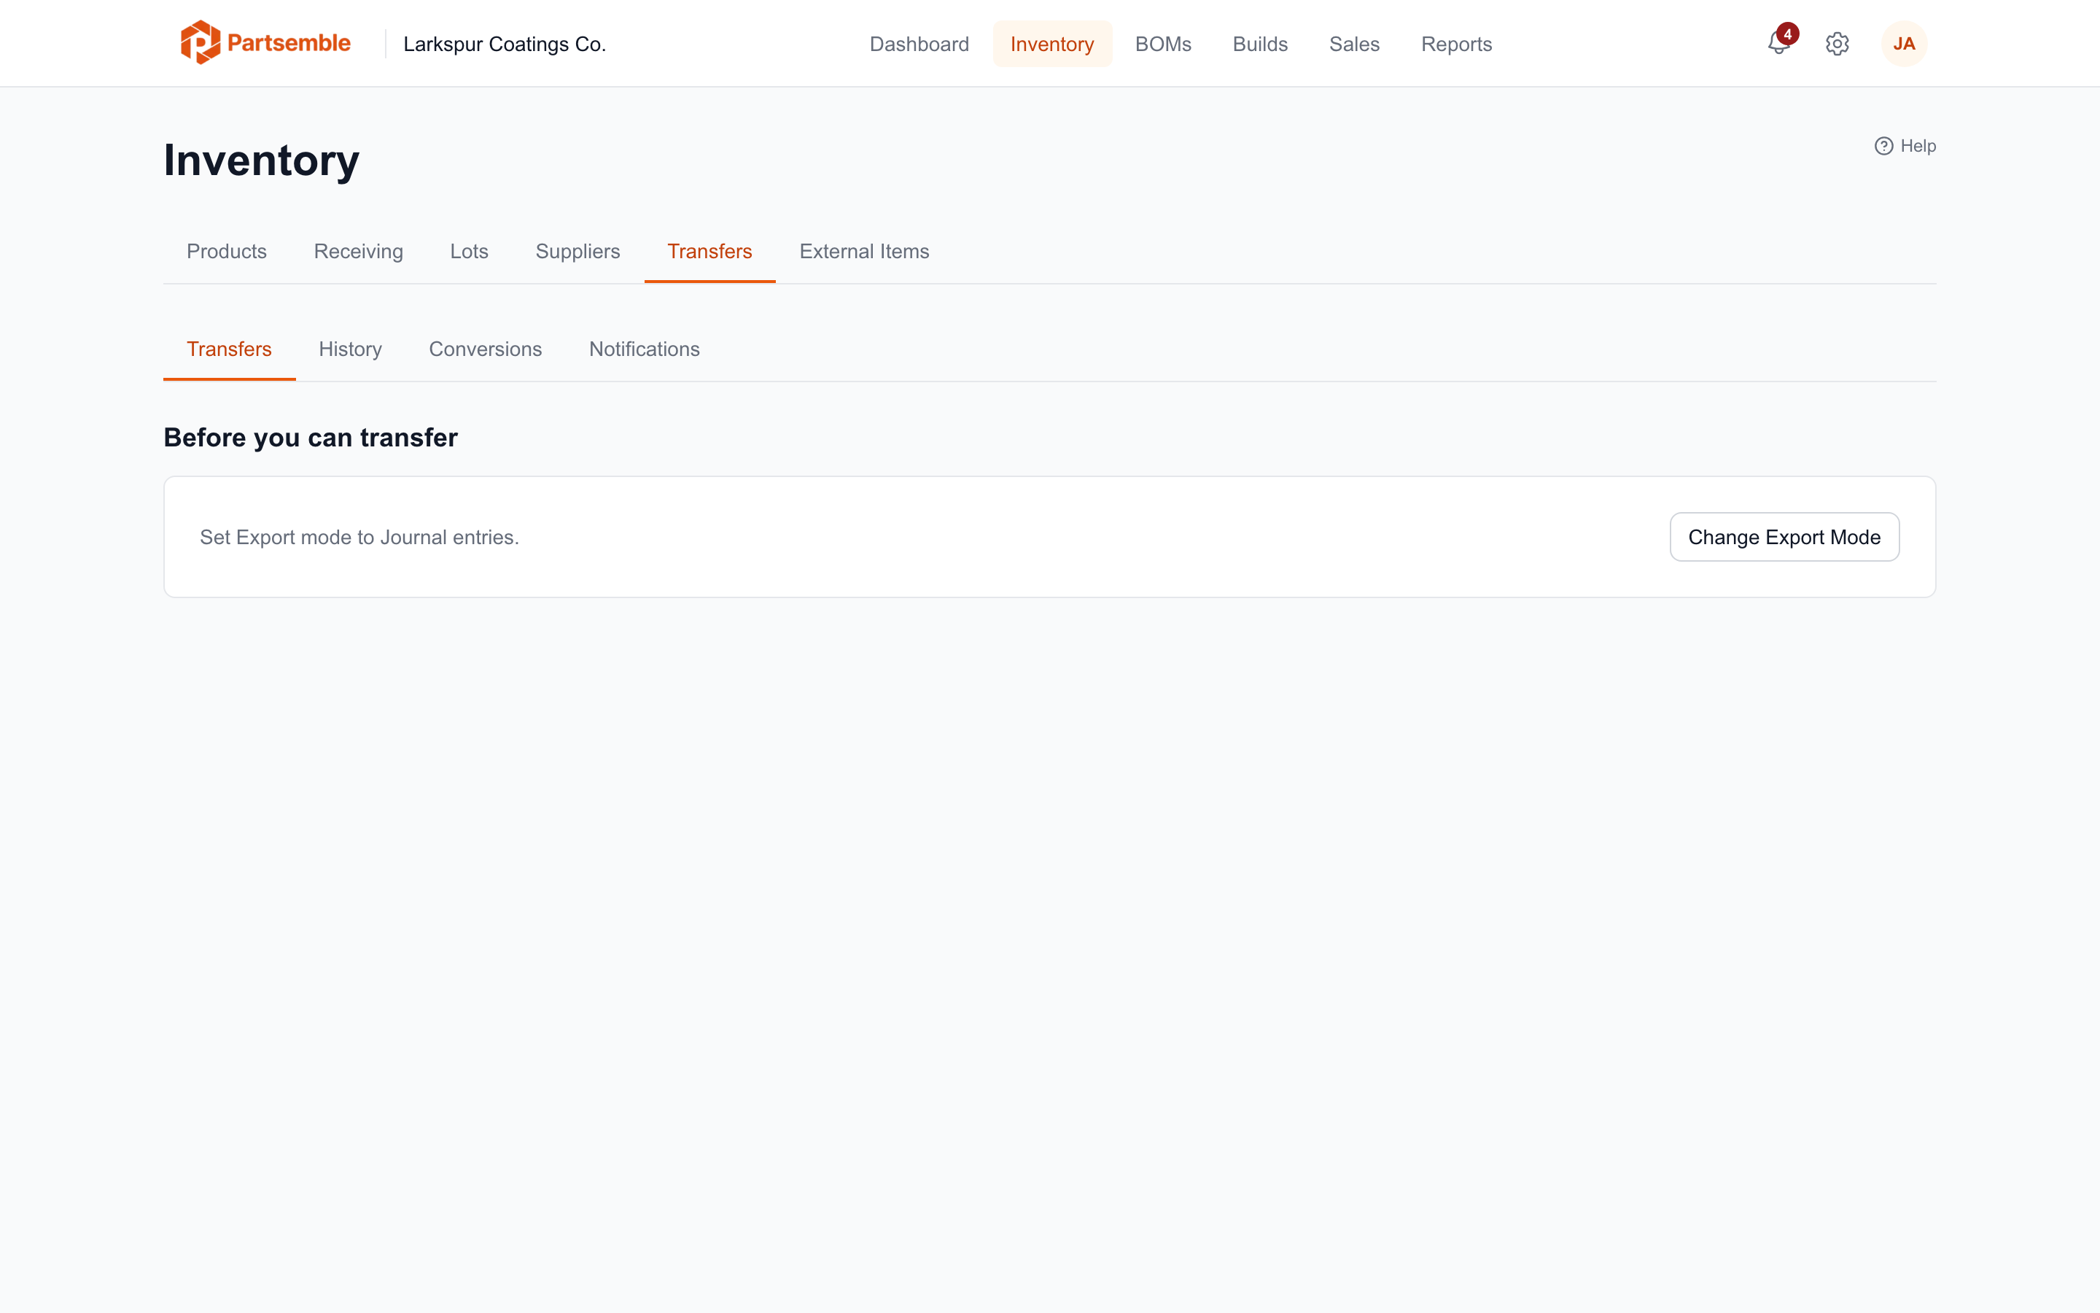Switch to the External Items tab
The width and height of the screenshot is (2100, 1313).
[864, 252]
